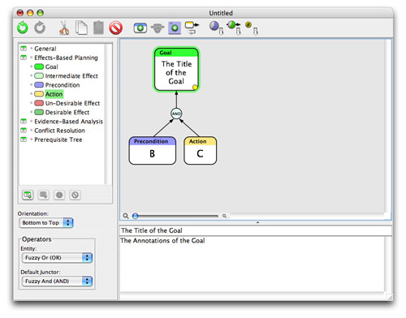Select the Desirable Effect entity class
The image size is (406, 318).
coord(62,112)
